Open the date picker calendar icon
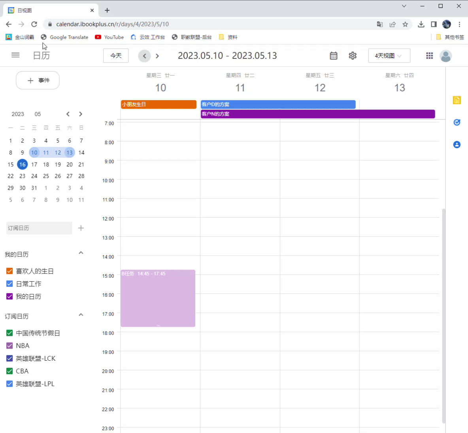This screenshot has width=468, height=433. click(333, 56)
